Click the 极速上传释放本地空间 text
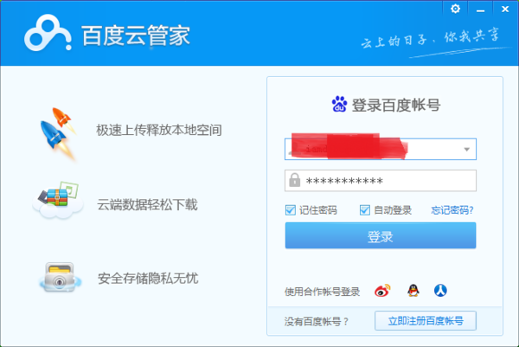The image size is (519, 347). tap(159, 130)
